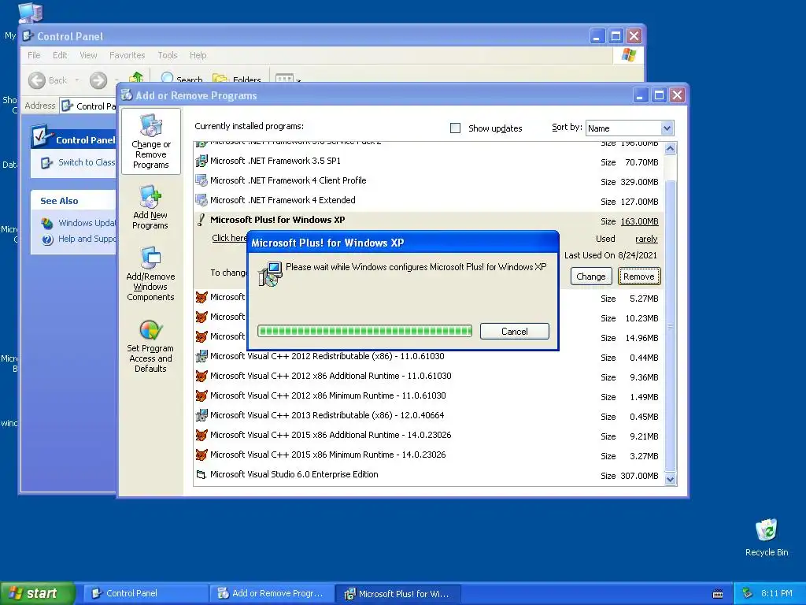Open Recycle Bin desktop icon
Screen dimensions: 806x605
click(767, 537)
